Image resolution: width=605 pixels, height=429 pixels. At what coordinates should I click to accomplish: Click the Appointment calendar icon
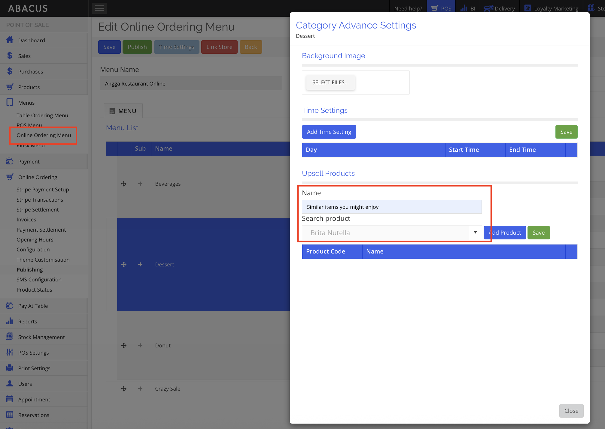pos(10,399)
